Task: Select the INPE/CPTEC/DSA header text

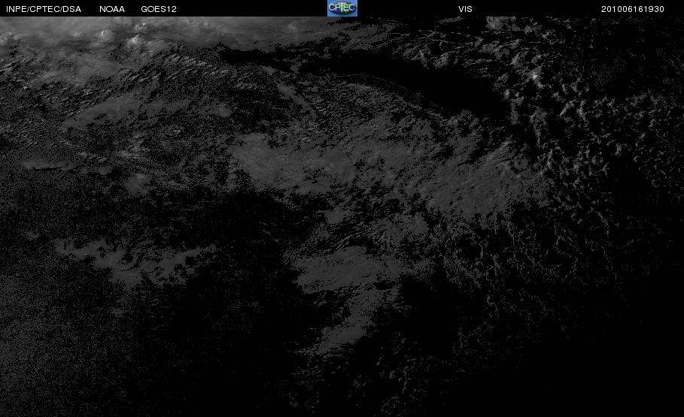Action: [x=44, y=9]
